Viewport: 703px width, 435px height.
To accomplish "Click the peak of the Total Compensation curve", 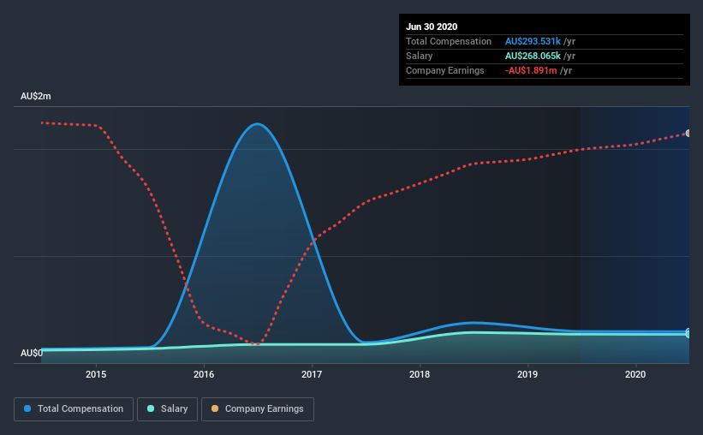I will [257, 124].
